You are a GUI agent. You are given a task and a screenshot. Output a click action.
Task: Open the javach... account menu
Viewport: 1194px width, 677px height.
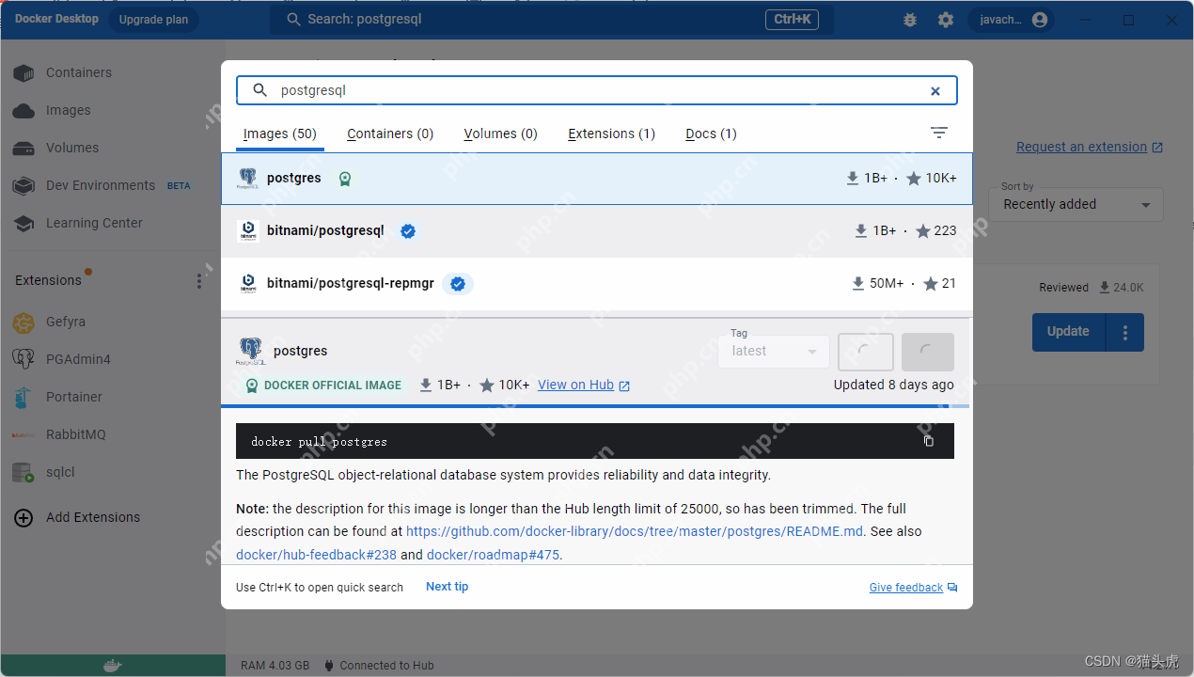tap(1012, 20)
